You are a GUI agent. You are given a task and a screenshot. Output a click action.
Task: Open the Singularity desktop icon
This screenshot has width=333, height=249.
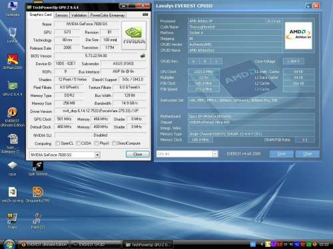[x=38, y=195]
